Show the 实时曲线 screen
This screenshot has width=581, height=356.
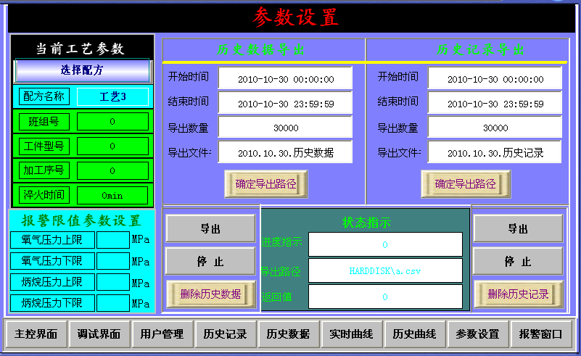[351, 334]
